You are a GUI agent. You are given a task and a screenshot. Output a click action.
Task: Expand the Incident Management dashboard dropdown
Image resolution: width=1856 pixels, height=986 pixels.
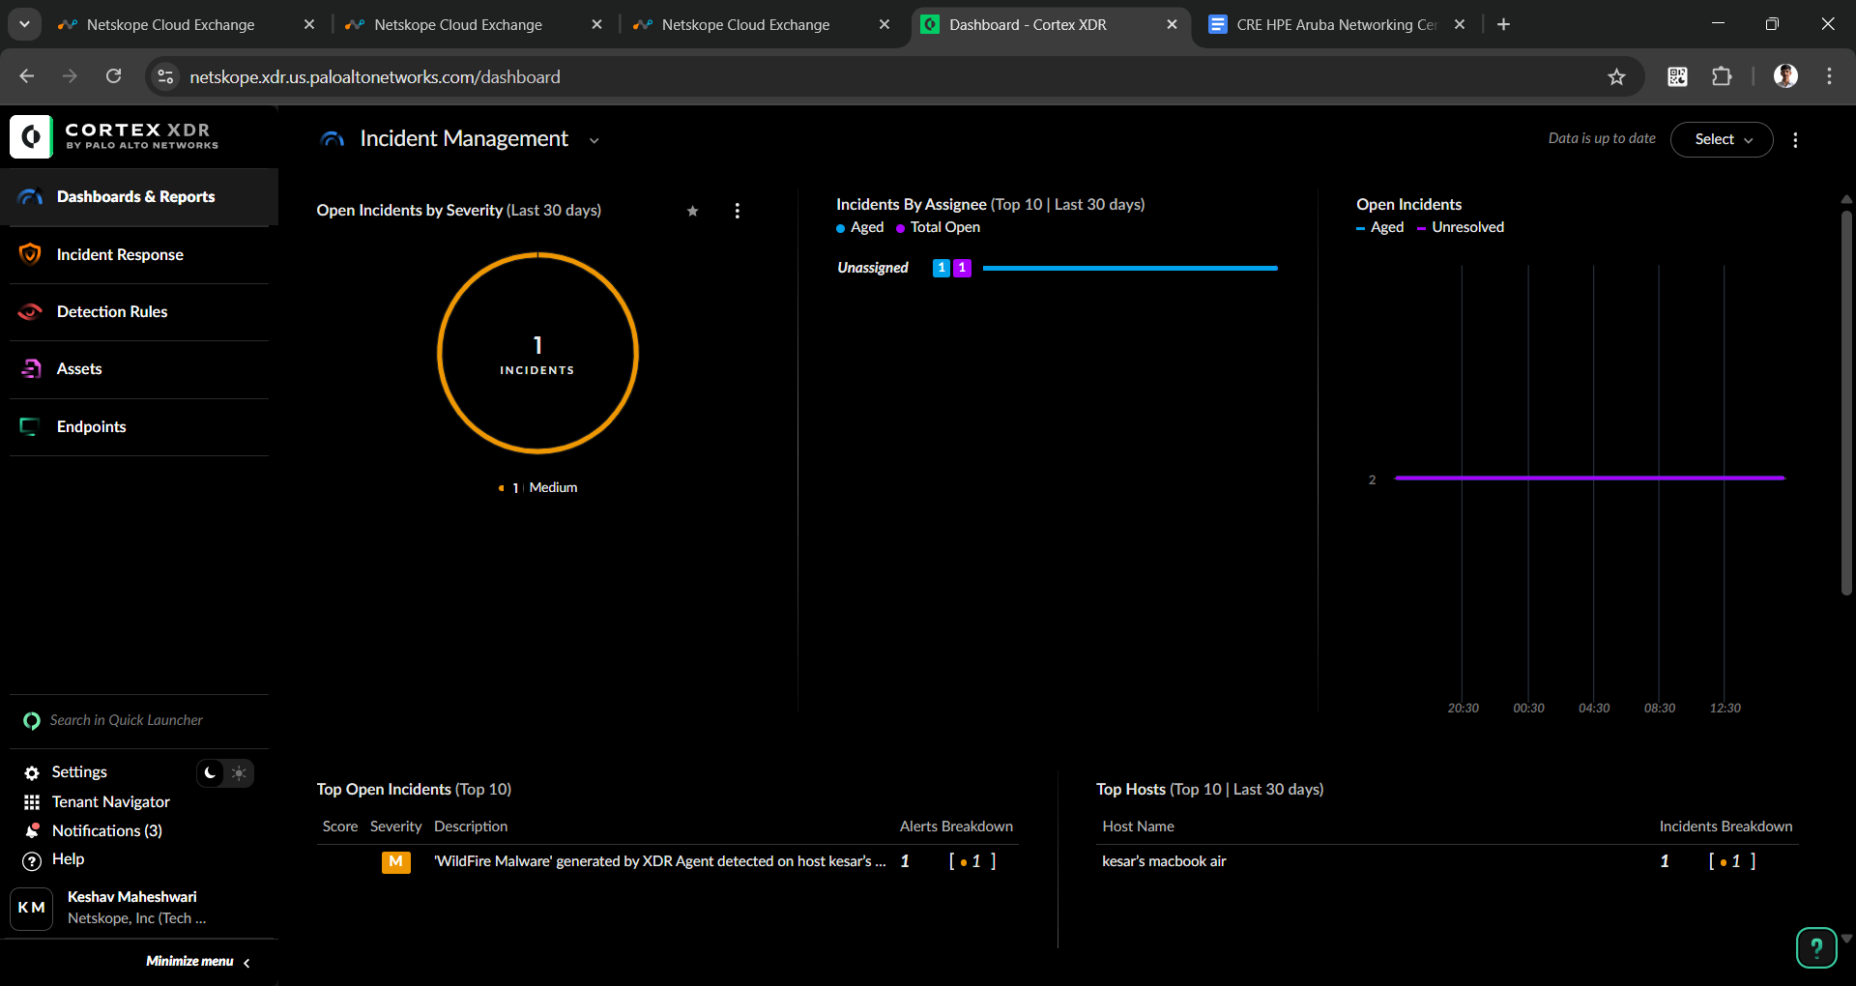[594, 140]
